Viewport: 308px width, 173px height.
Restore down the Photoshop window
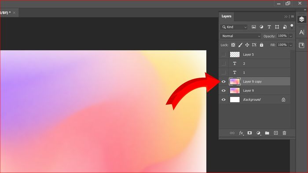coord(288,4)
